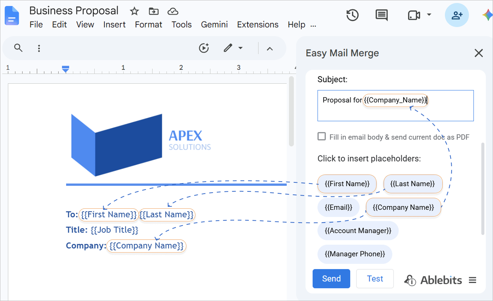Click the Ablebits info logo icon
This screenshot has height=301, width=493.
click(x=410, y=280)
